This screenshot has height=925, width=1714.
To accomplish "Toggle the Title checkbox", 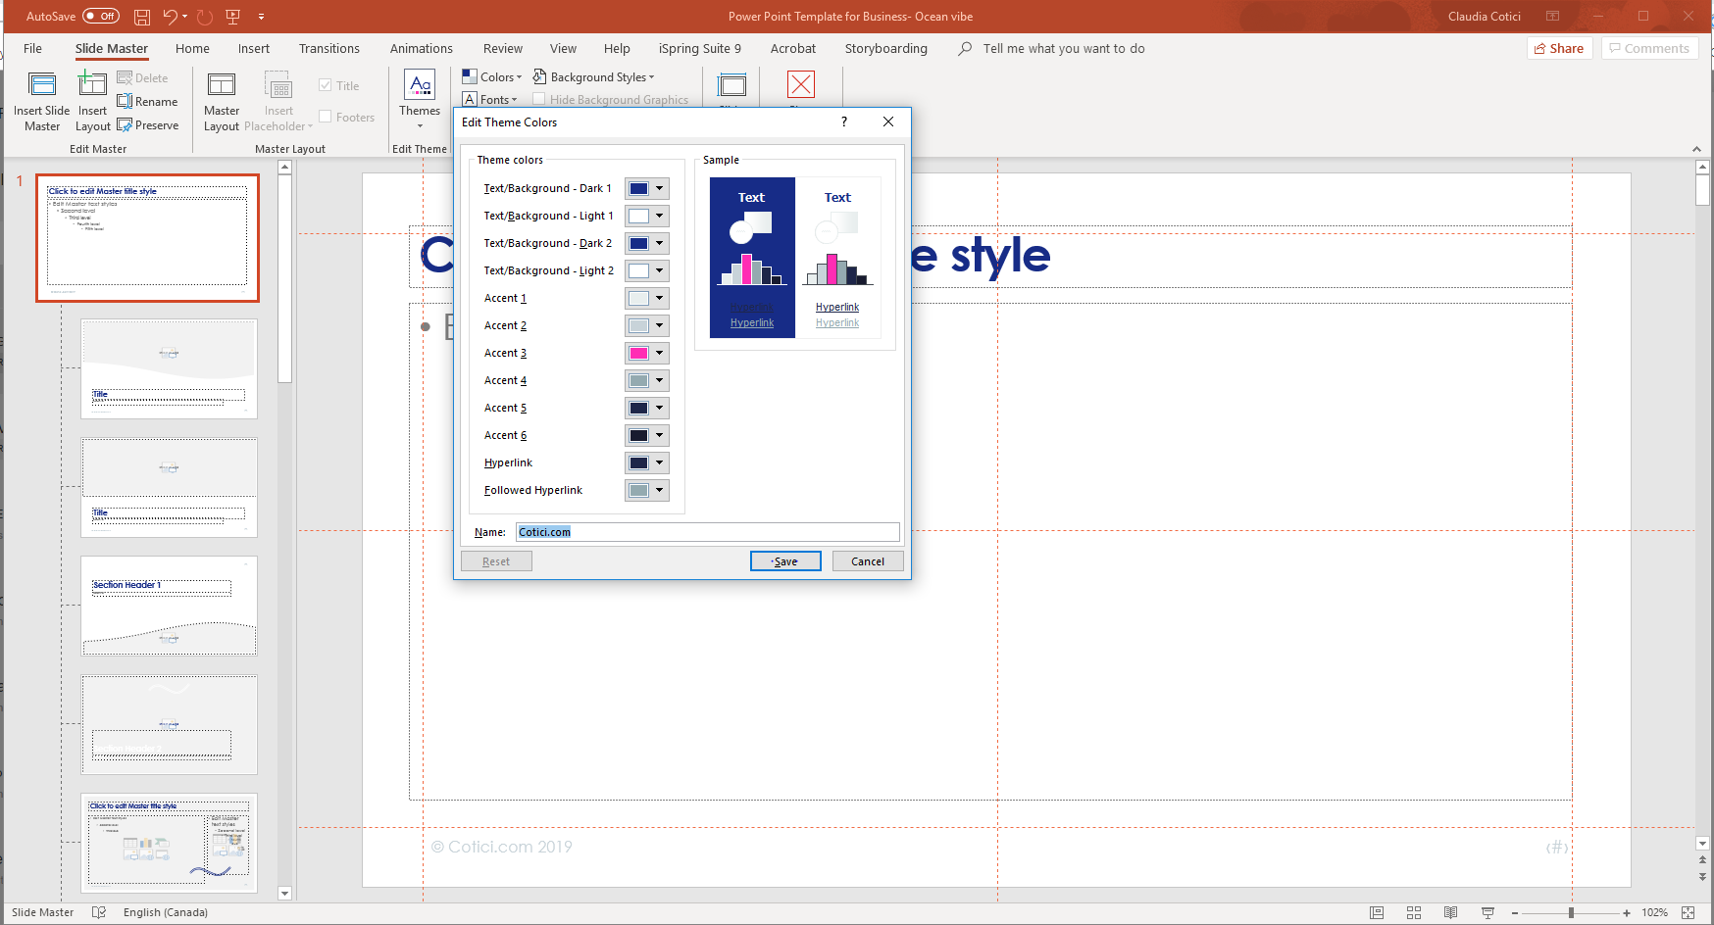I will pyautogui.click(x=326, y=85).
